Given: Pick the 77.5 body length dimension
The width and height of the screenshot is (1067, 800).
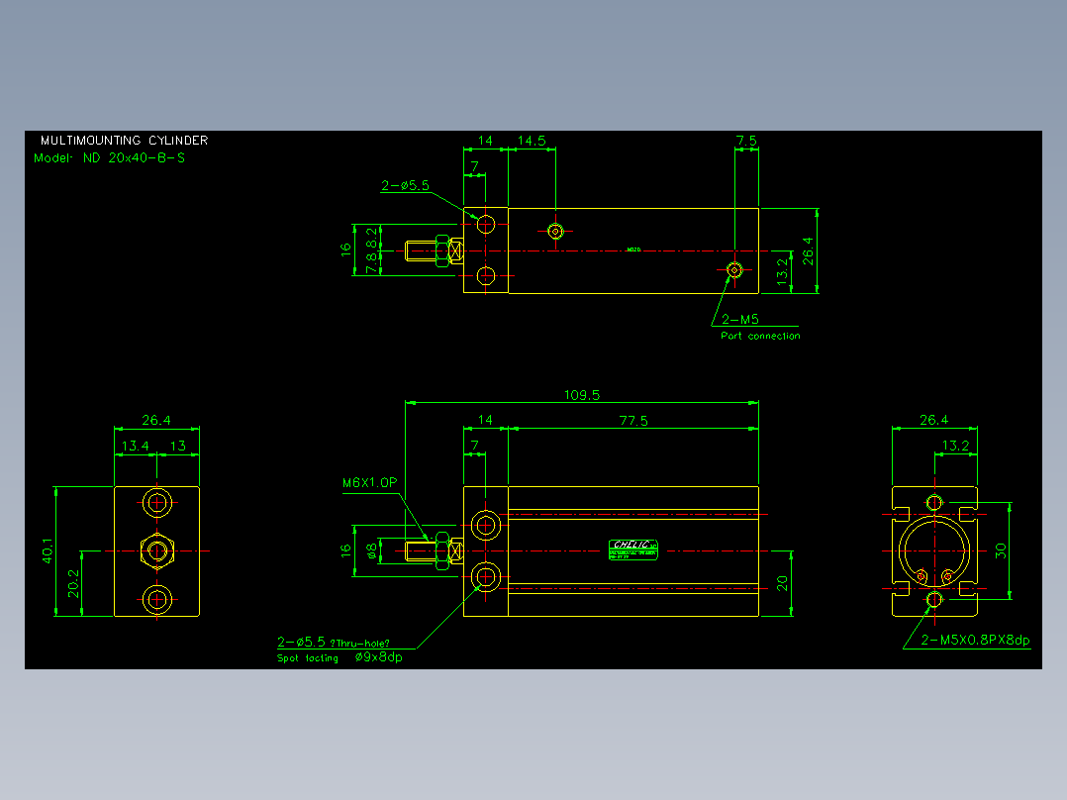Looking at the screenshot, I should pos(633,421).
